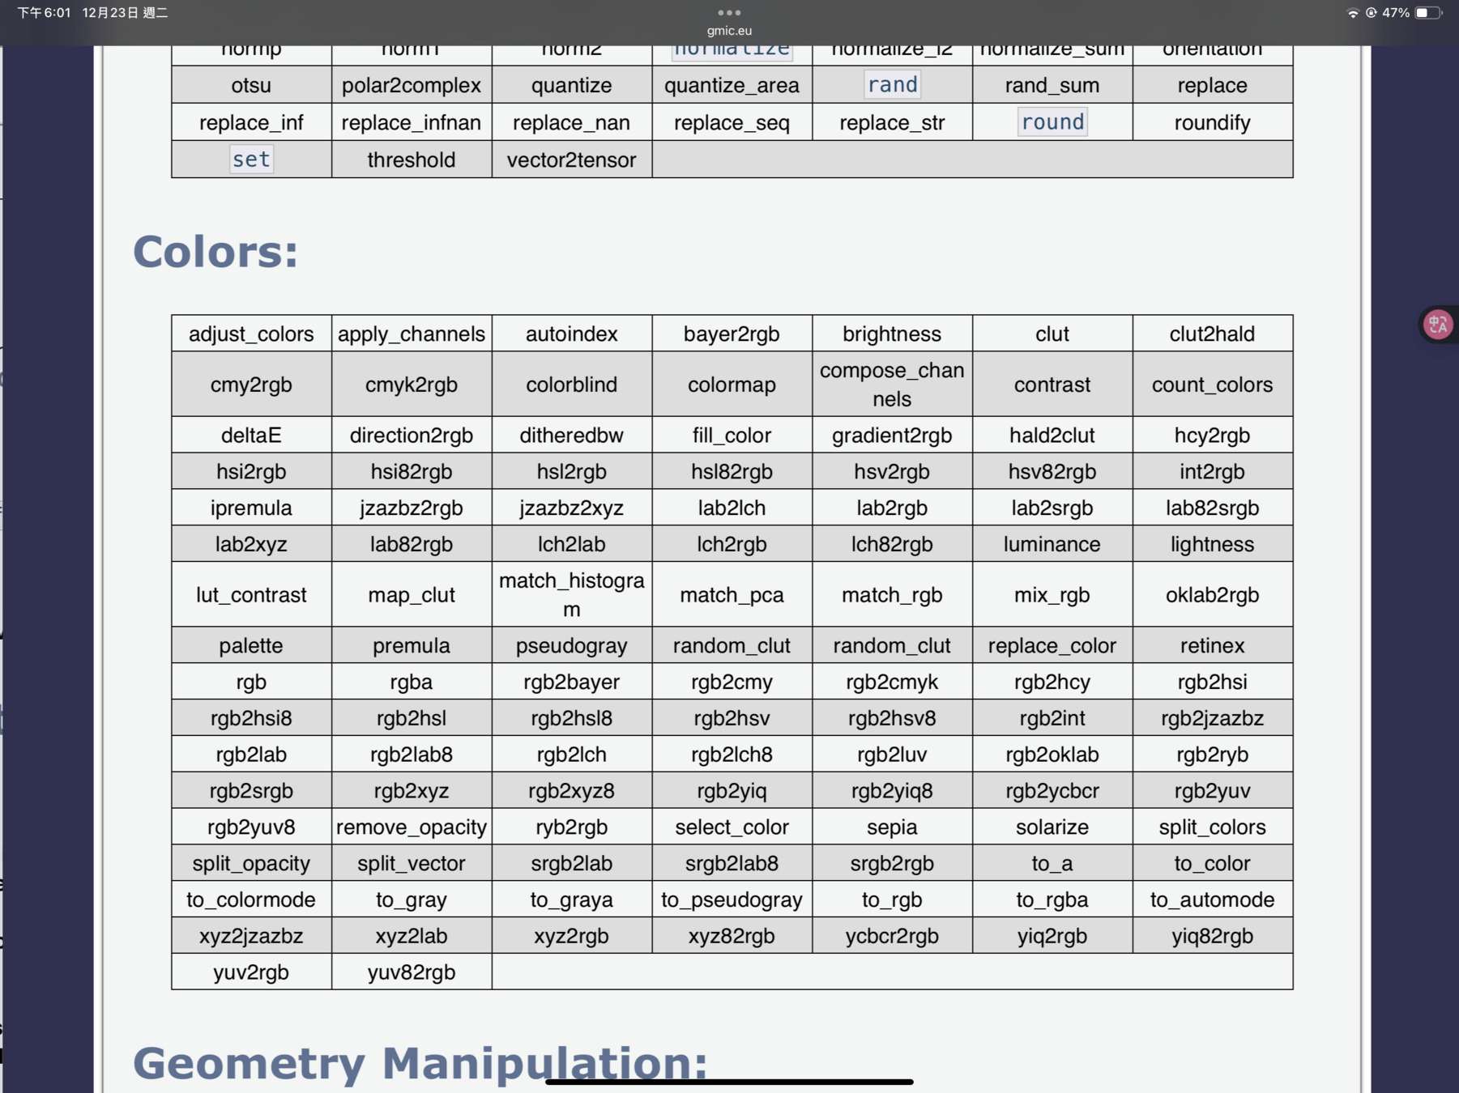Click the brightness cell
Image resolution: width=1459 pixels, height=1093 pixels.
pos(892,334)
